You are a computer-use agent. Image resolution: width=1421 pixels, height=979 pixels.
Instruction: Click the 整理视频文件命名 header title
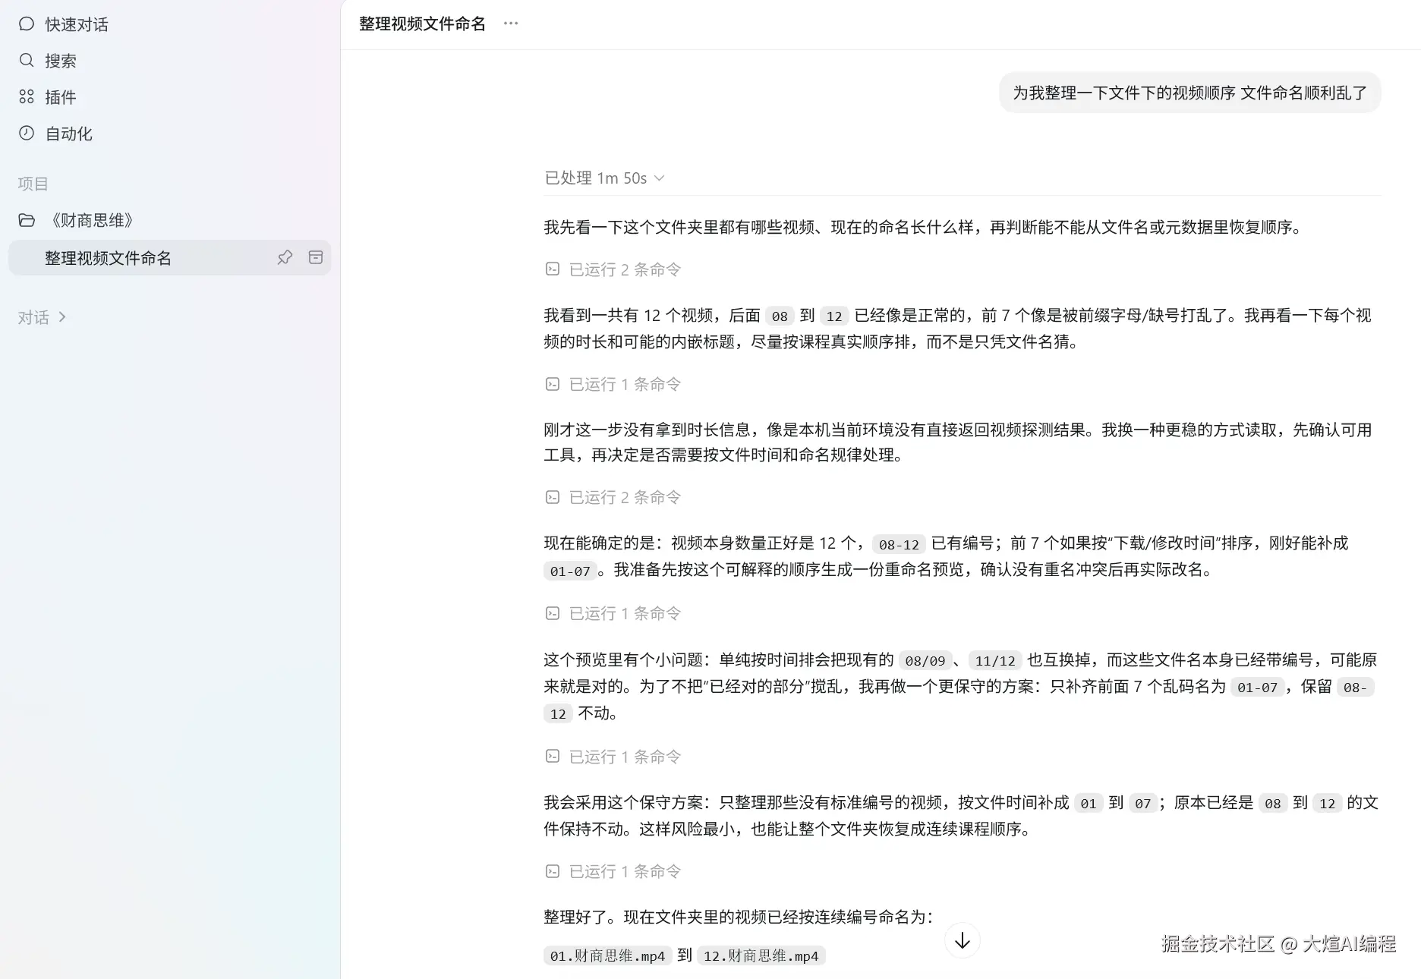point(422,24)
